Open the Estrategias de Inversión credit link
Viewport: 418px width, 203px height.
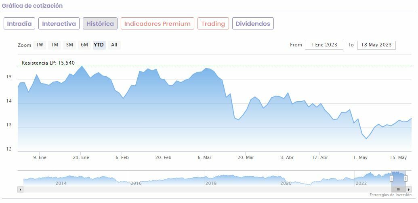click(x=390, y=195)
